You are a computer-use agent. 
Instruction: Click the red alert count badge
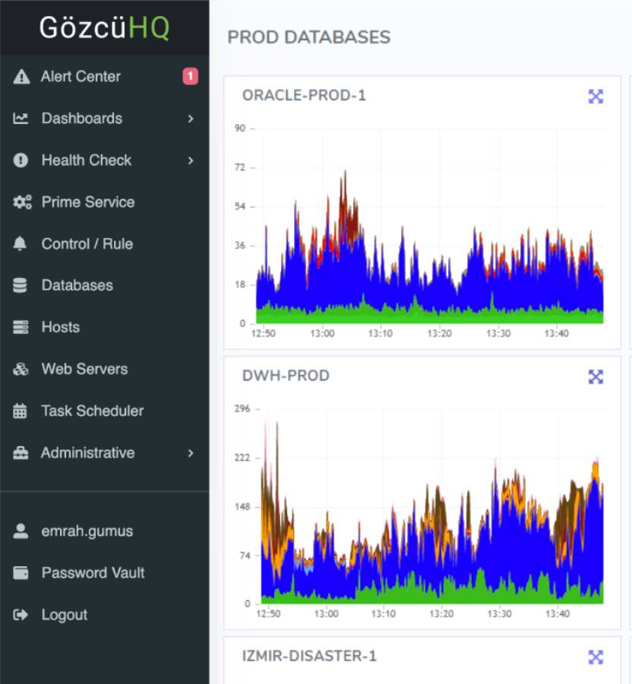[x=190, y=76]
